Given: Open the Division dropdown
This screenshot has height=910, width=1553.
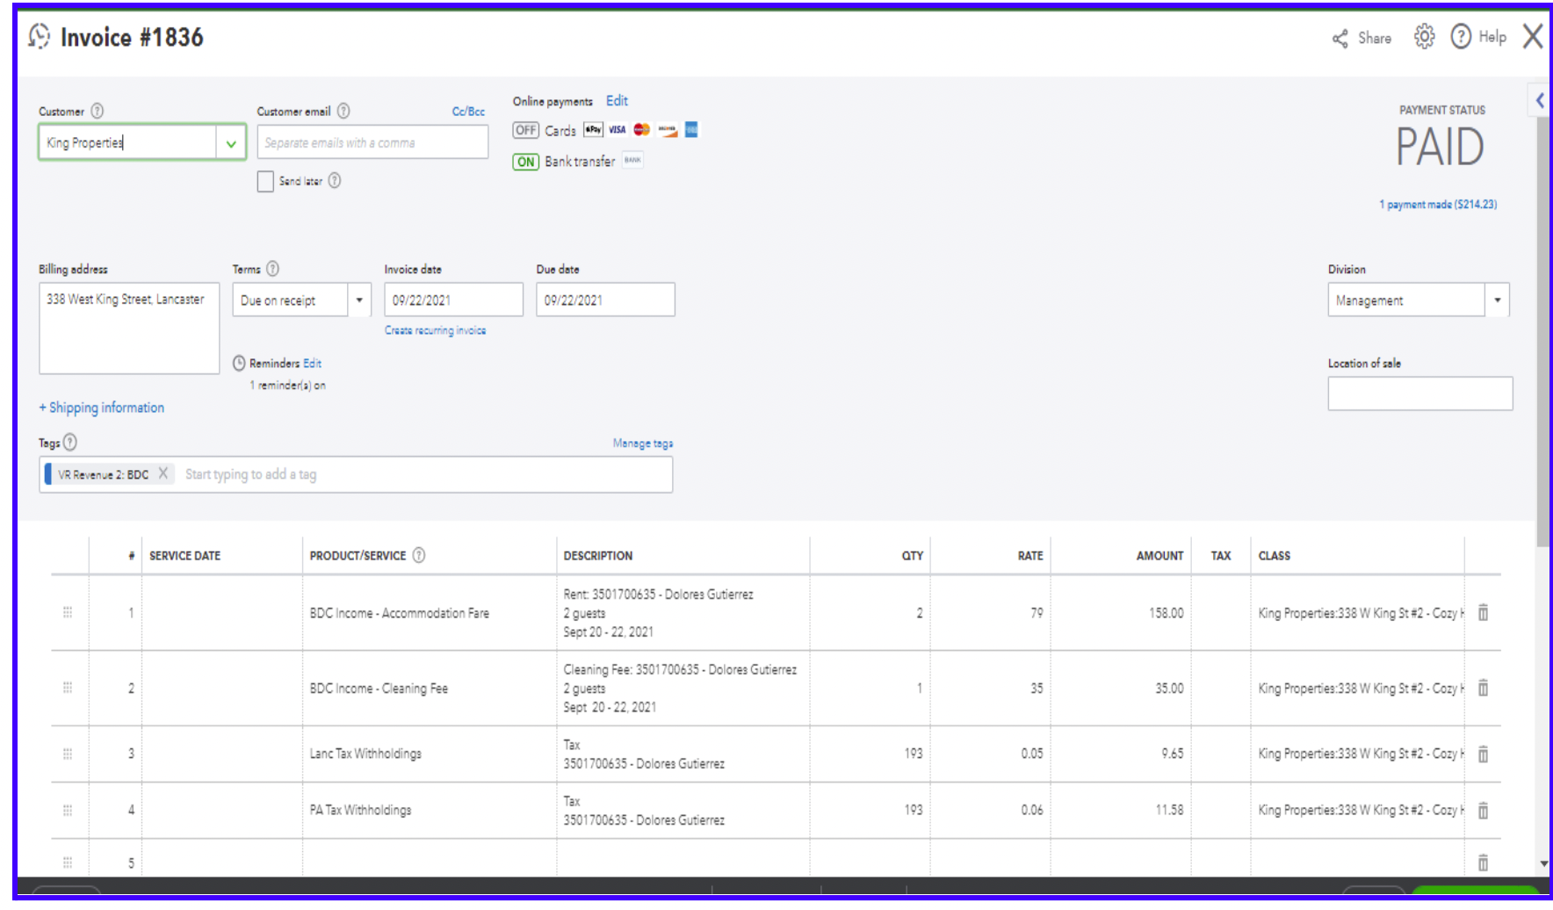Looking at the screenshot, I should pos(1497,300).
